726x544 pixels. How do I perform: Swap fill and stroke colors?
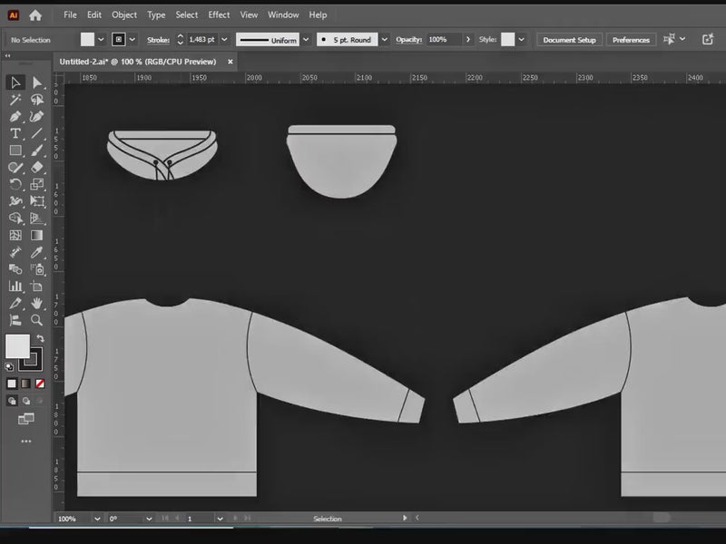point(41,338)
